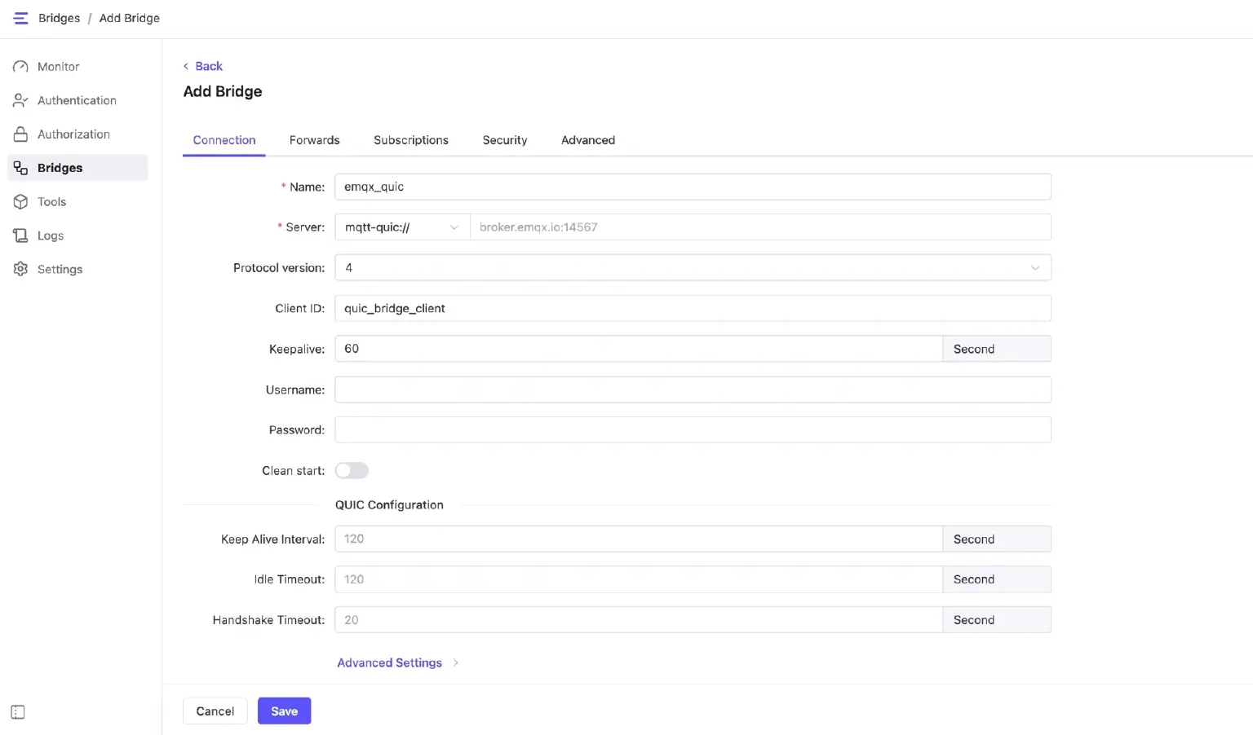Click the Logs scroll icon
1253x735 pixels.
pos(20,235)
